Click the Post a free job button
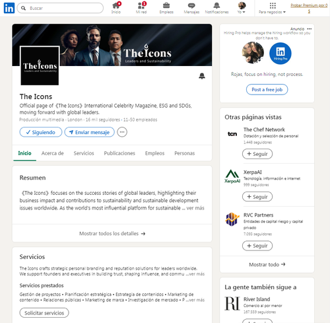The height and width of the screenshot is (323, 330). [267, 90]
